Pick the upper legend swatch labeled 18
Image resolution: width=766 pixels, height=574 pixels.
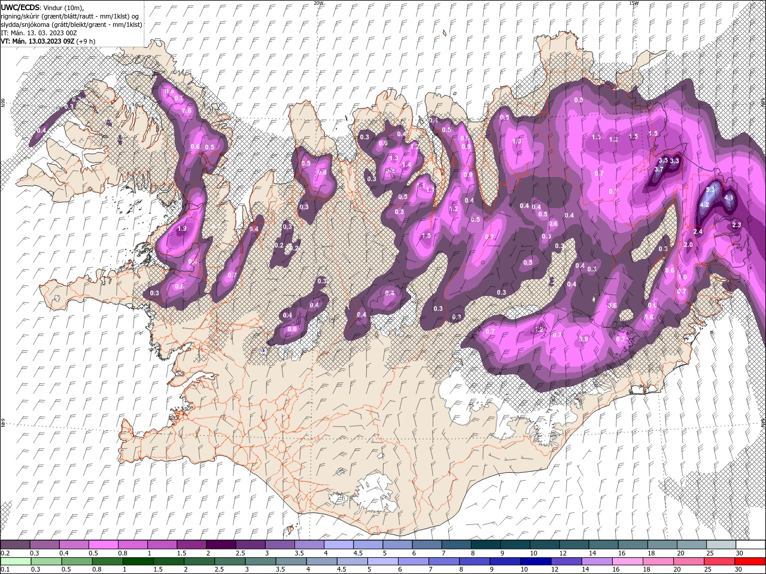663,545
